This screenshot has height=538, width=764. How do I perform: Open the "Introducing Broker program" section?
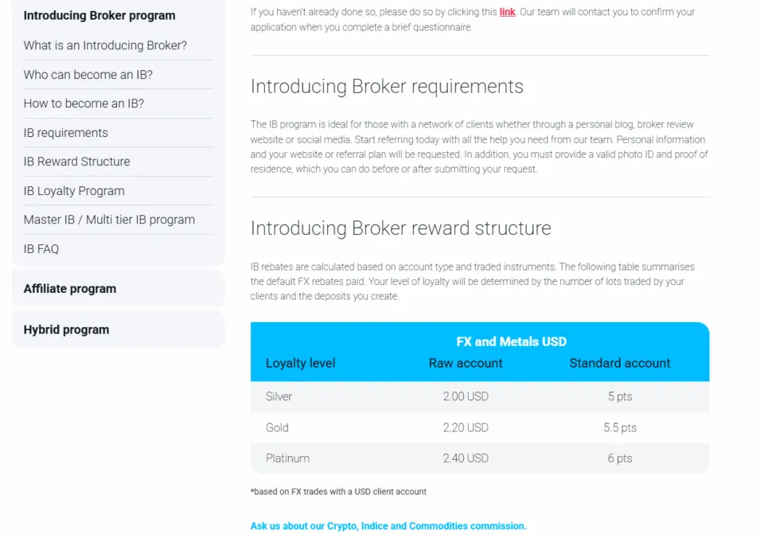99,15
